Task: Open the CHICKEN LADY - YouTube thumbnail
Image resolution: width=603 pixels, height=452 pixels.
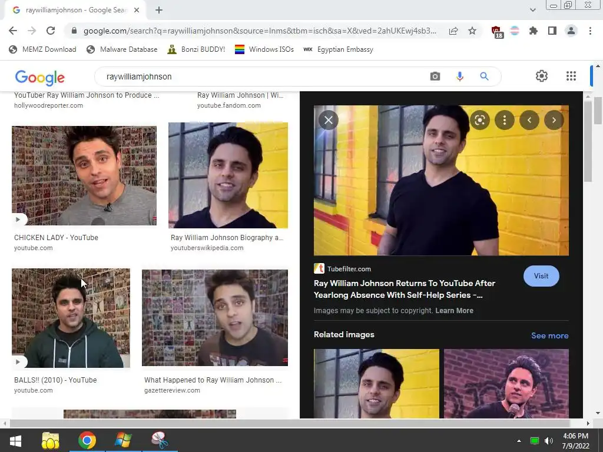Action: pyautogui.click(x=84, y=175)
